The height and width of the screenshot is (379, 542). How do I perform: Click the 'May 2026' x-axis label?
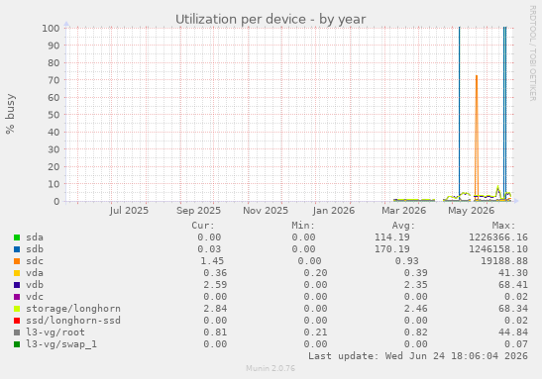click(471, 211)
